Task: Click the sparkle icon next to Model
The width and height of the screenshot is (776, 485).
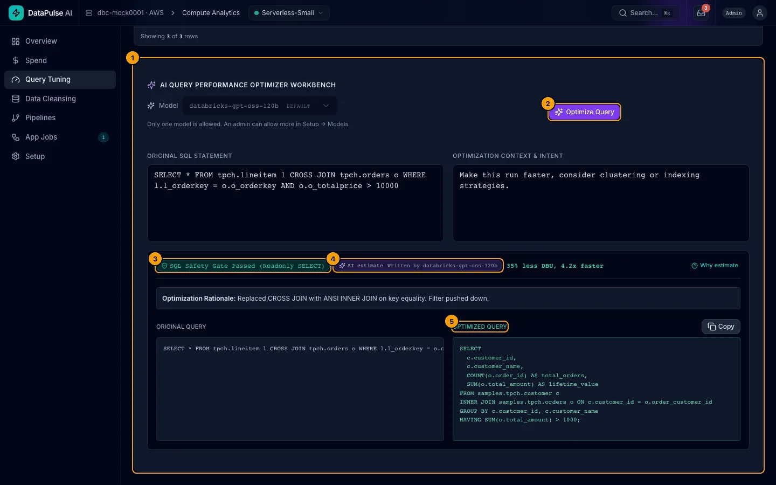Action: [x=151, y=106]
